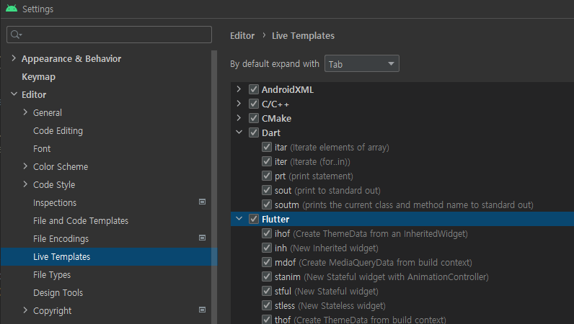This screenshot has height=324, width=574.
Task: Open the Font settings page
Action: coord(42,149)
